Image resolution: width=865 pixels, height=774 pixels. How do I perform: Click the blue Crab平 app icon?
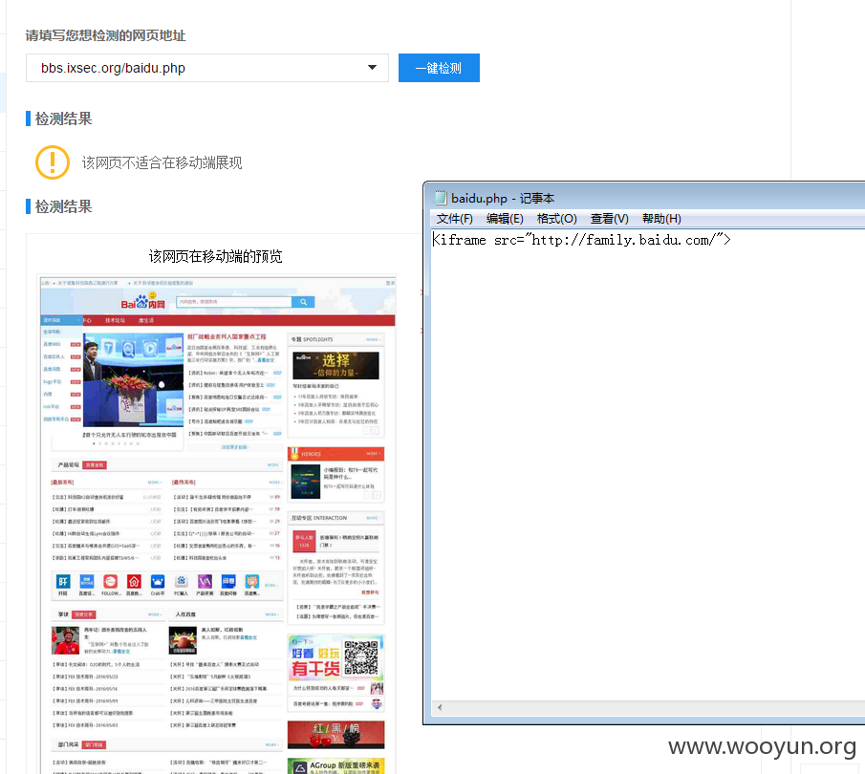pos(158,582)
